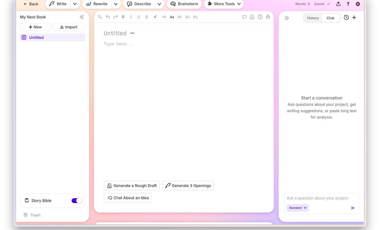Screen dimensions: 380x230
Task: Toggle bold formatting
Action: tap(123, 17)
